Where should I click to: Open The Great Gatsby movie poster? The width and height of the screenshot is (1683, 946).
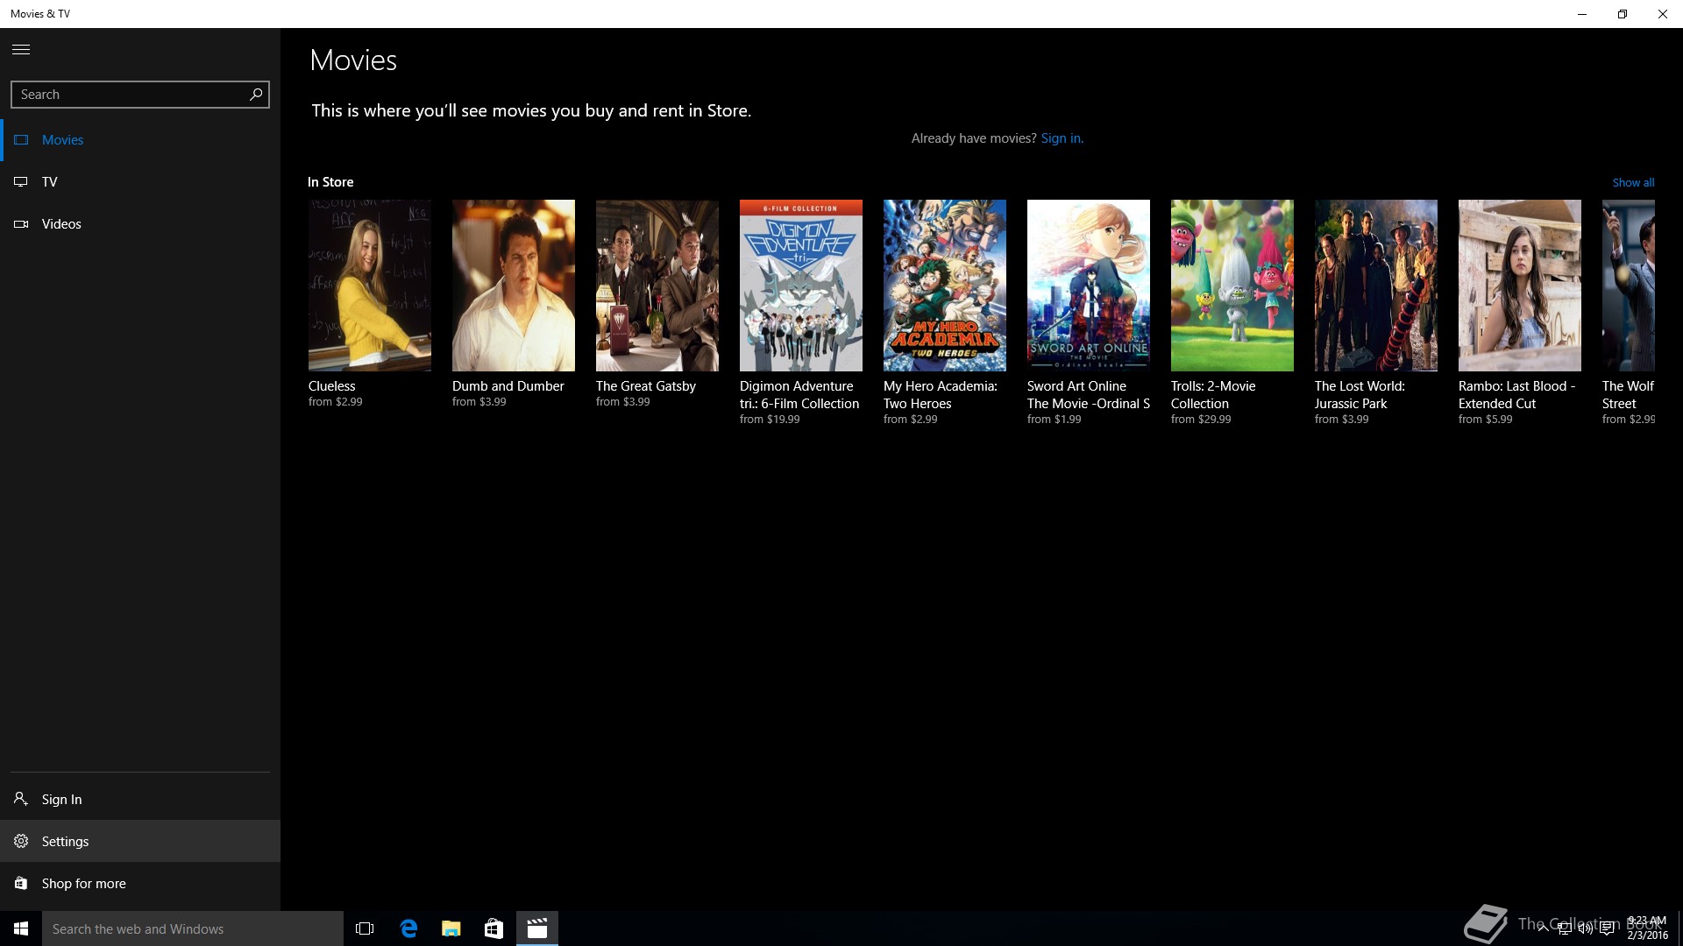(657, 286)
